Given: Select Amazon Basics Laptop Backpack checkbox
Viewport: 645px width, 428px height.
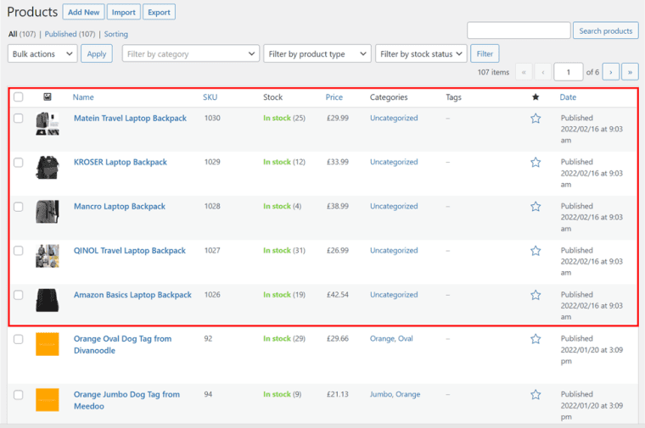Looking at the screenshot, I should [x=18, y=295].
